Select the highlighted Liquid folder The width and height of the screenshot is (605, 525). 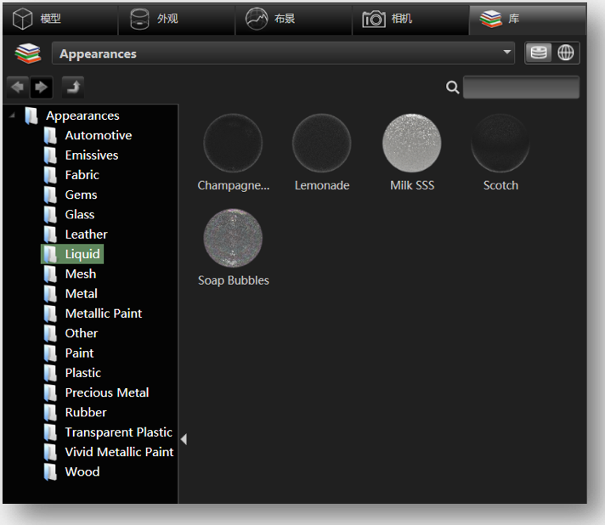click(72, 254)
